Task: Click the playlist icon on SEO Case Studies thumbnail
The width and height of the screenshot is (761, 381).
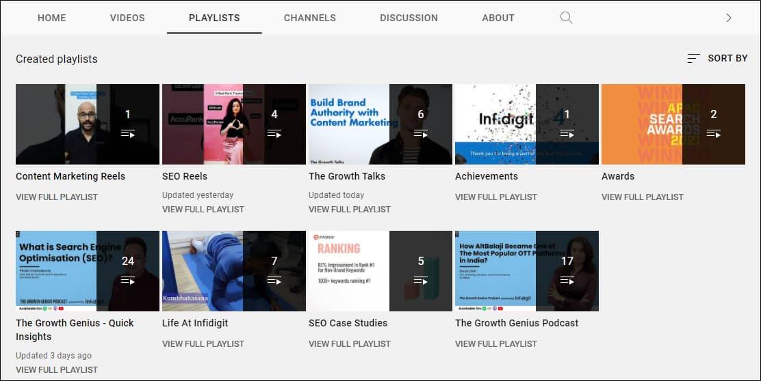Action: coord(421,281)
